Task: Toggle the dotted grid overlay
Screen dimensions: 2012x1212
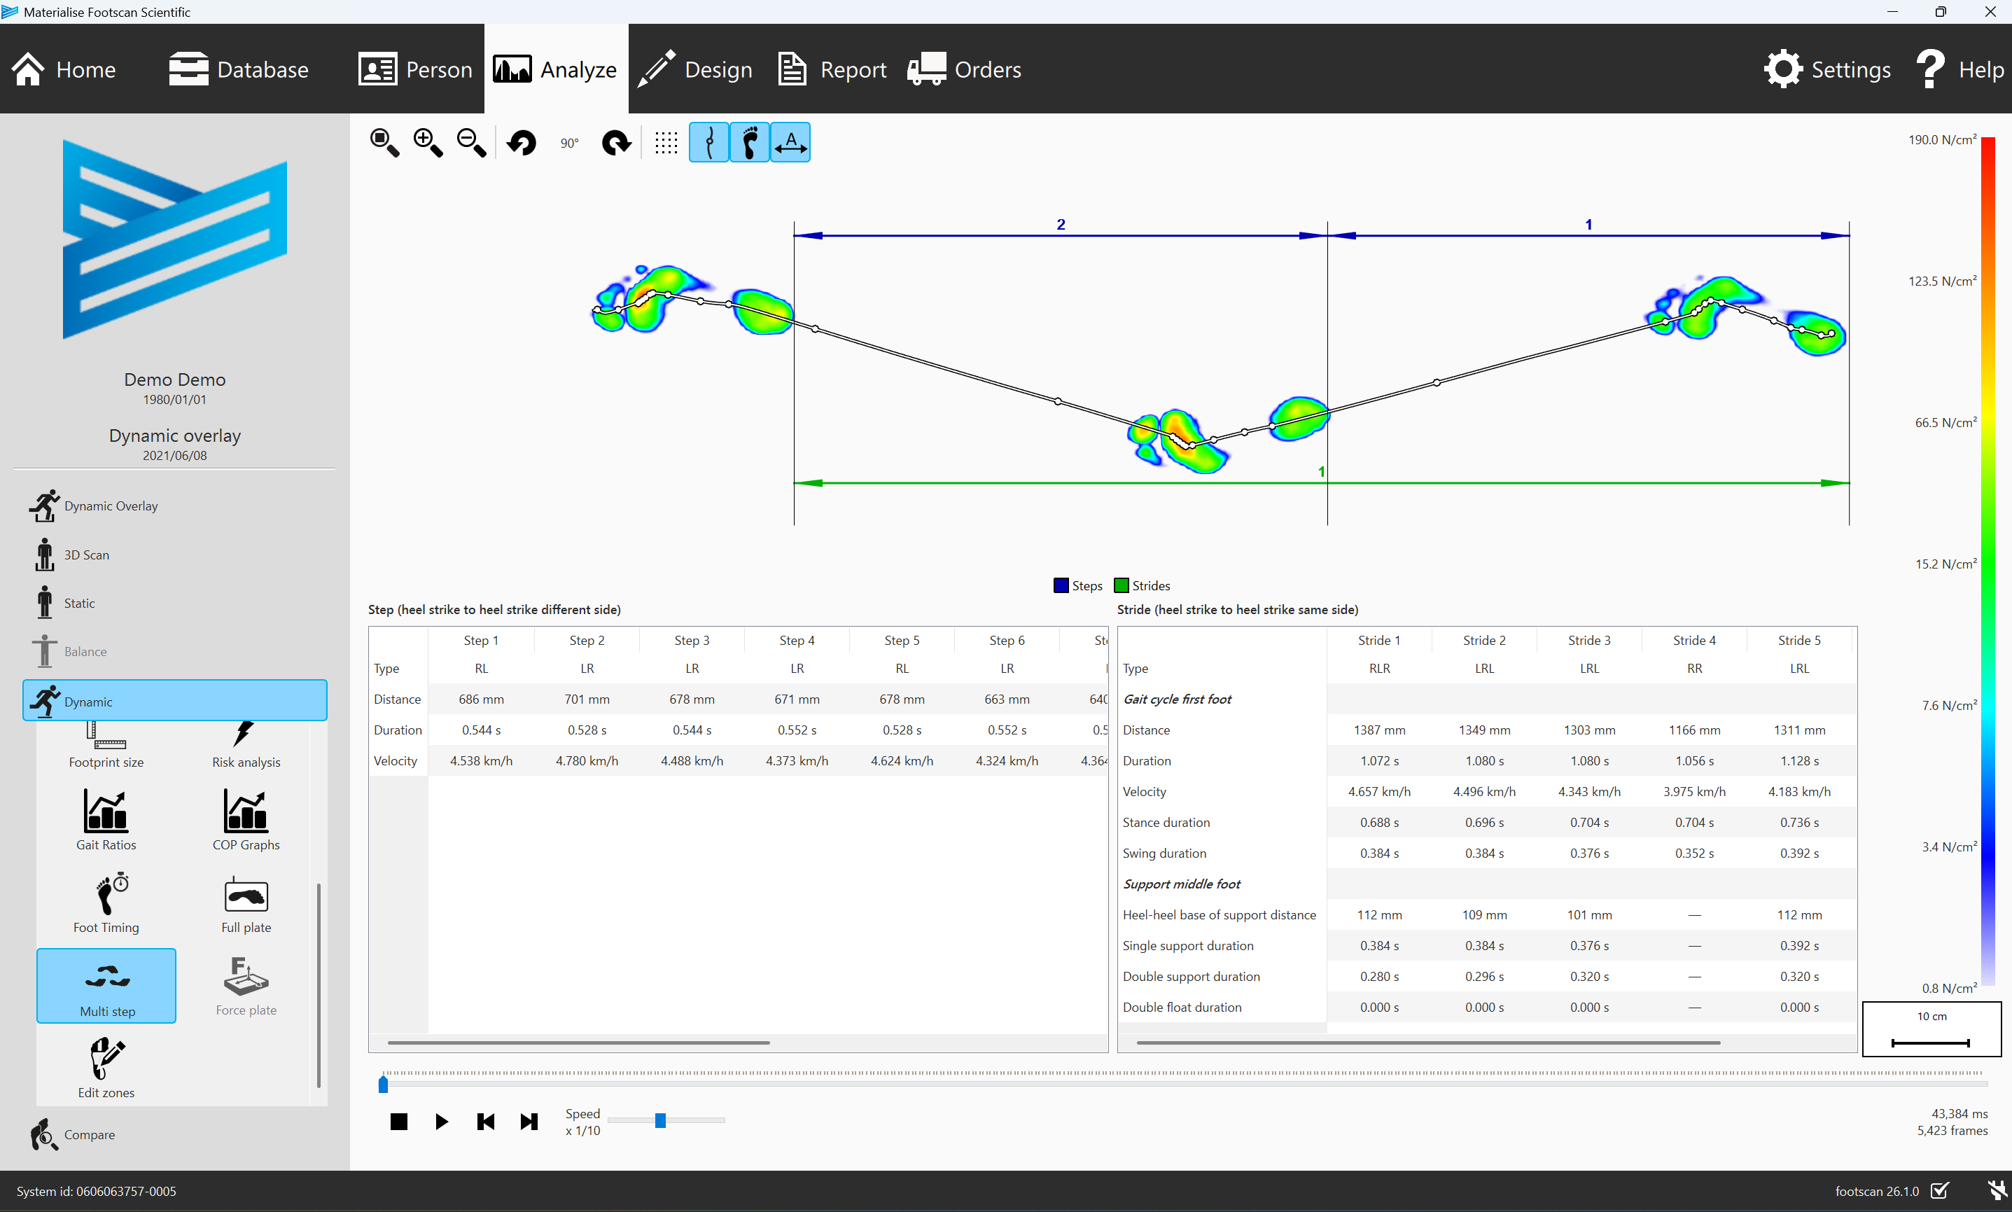Action: pos(666,143)
